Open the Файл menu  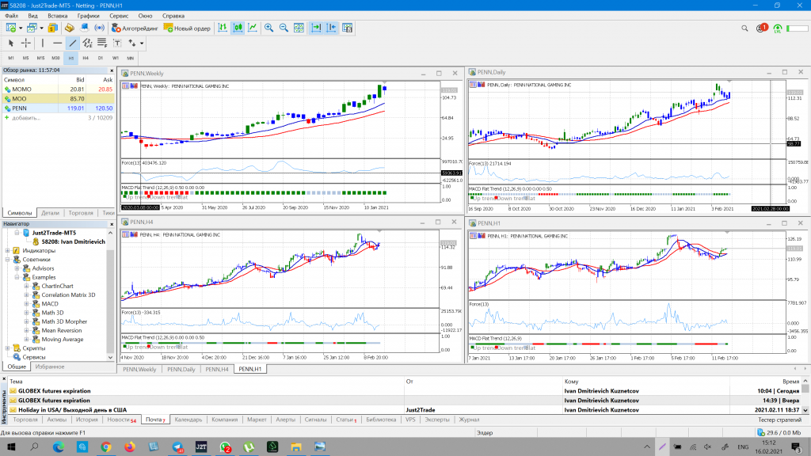pyautogui.click(x=11, y=16)
